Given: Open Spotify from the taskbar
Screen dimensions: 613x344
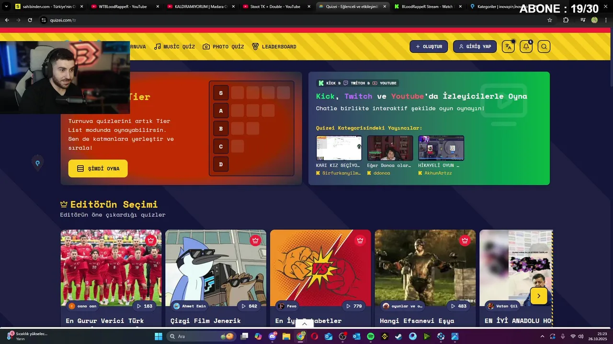Looking at the screenshot, I should tap(370, 336).
